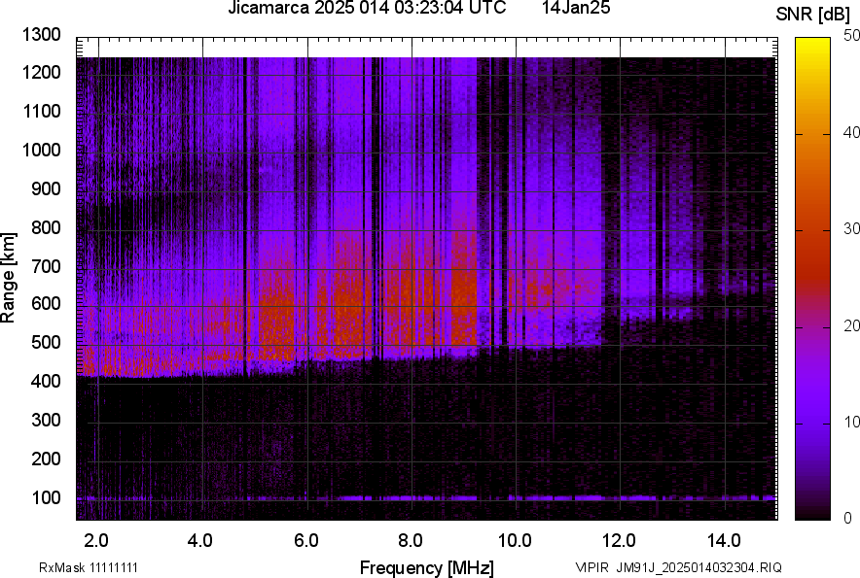The height and width of the screenshot is (578, 860).
Task: Click the frequency tick label '8.0'
Action: pos(411,541)
